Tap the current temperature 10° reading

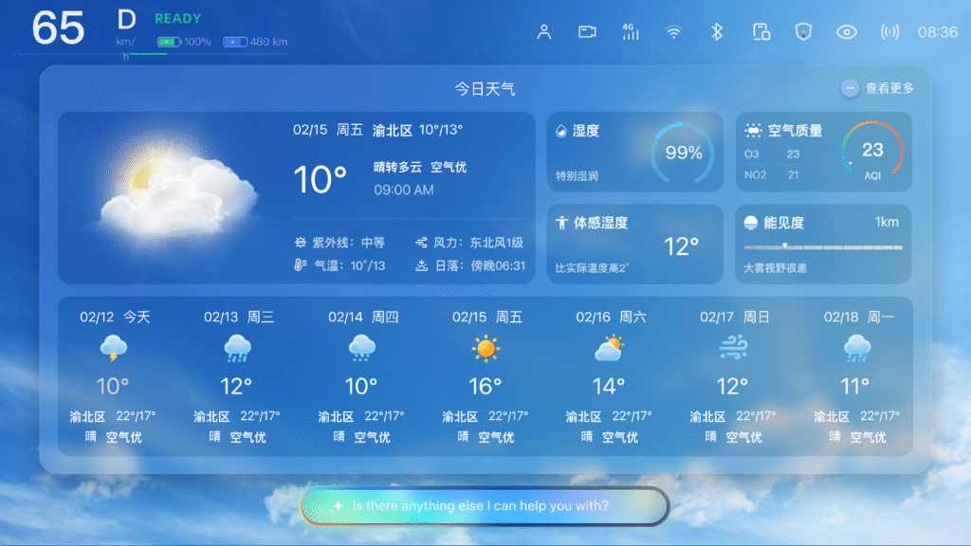(x=320, y=180)
